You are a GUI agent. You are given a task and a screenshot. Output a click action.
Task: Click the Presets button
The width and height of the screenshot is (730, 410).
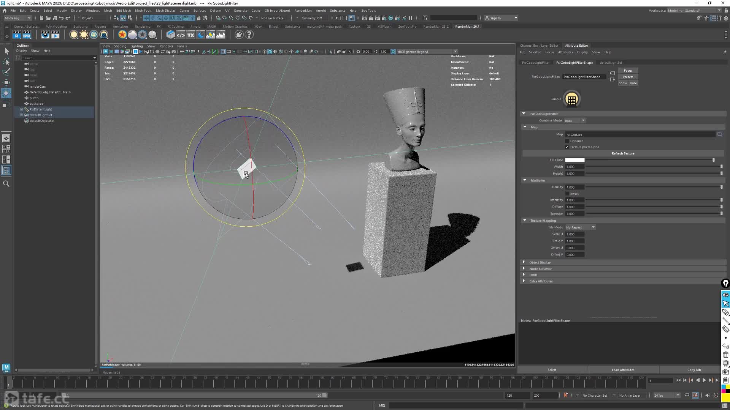[x=628, y=77]
